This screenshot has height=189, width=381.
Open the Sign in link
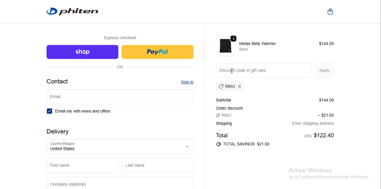click(187, 82)
